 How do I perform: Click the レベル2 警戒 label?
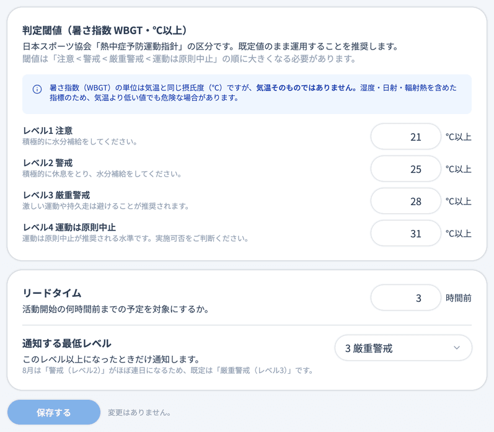click(x=48, y=162)
